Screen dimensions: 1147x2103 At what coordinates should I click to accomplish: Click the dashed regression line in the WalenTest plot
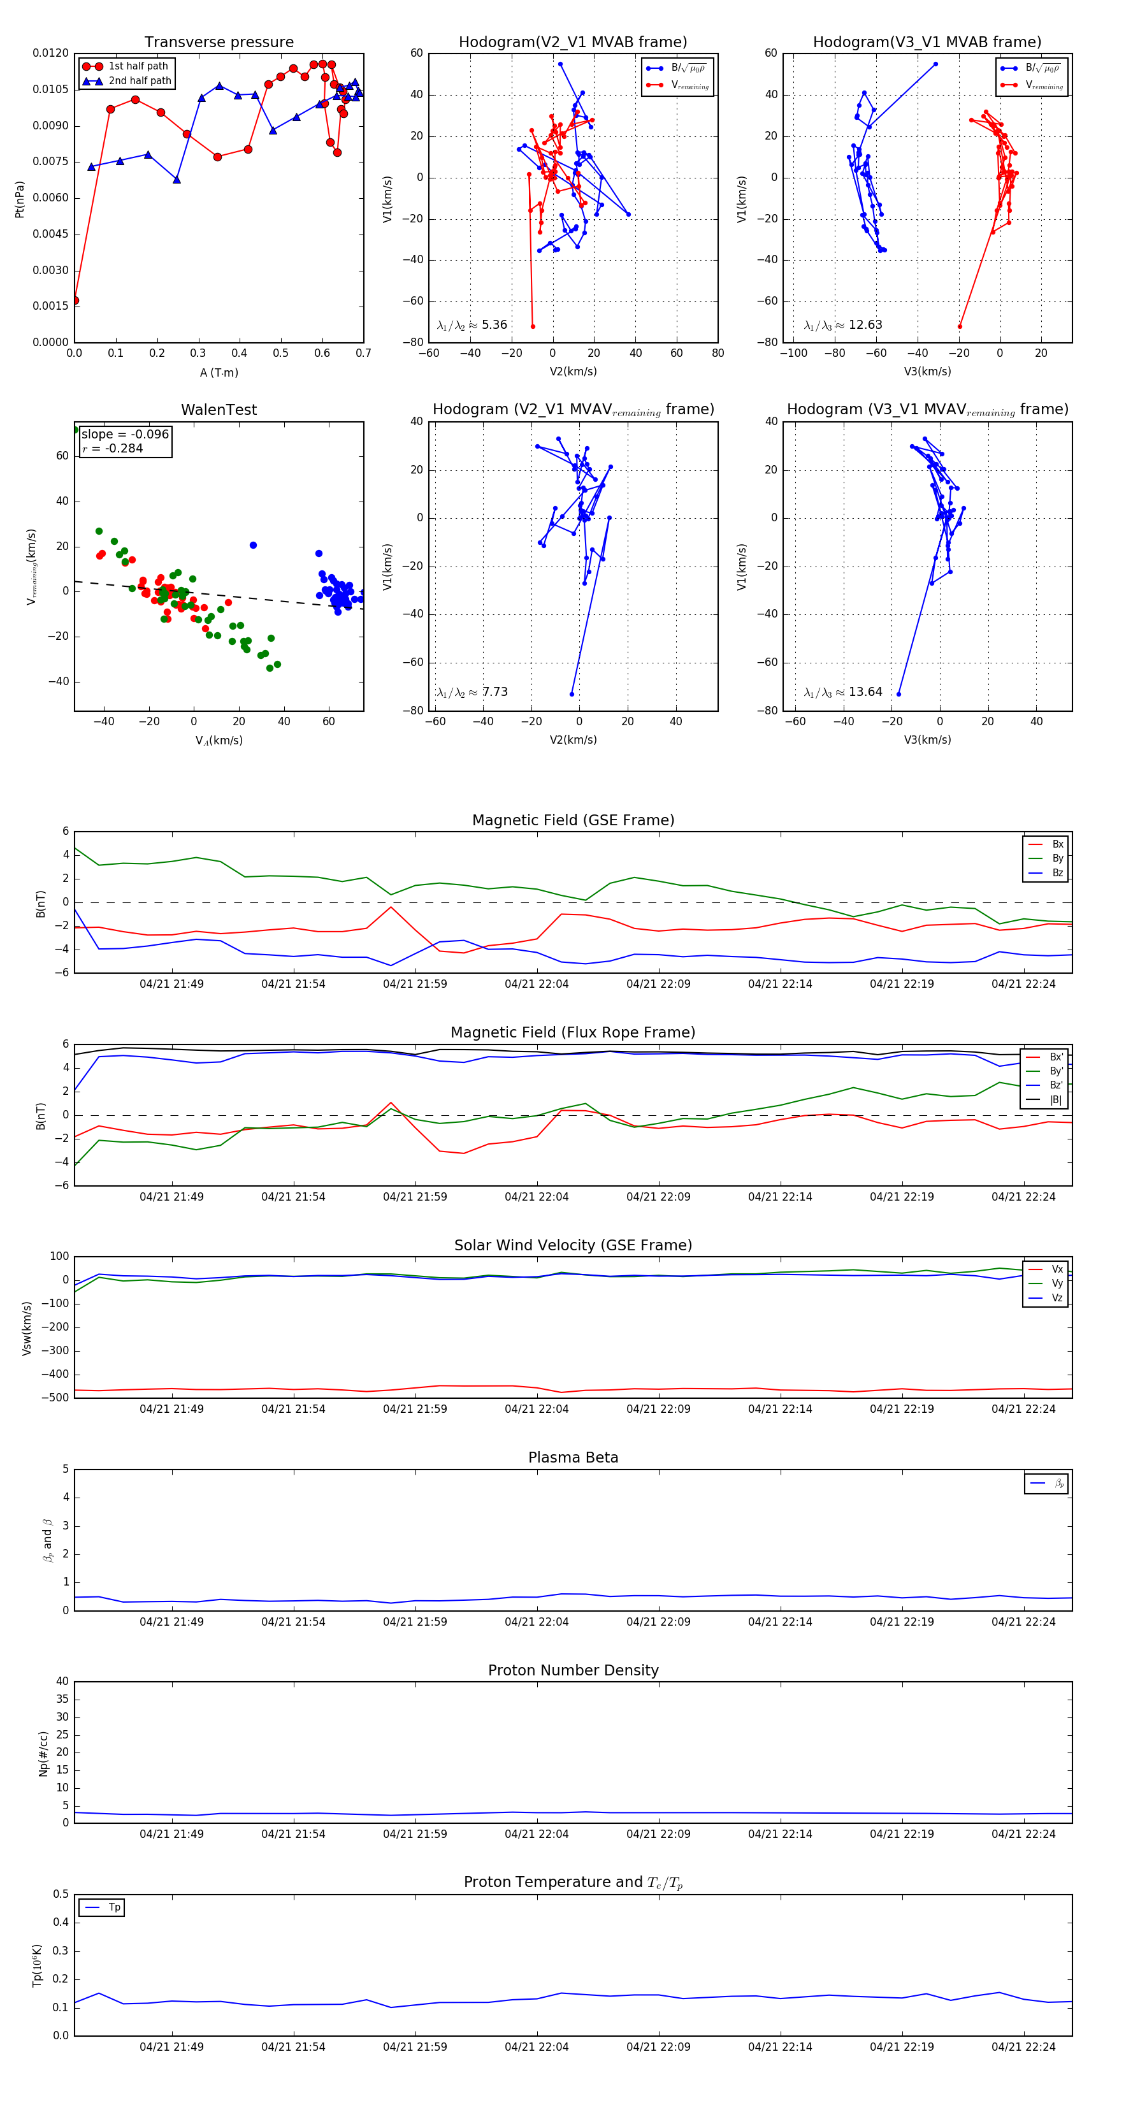point(219,595)
